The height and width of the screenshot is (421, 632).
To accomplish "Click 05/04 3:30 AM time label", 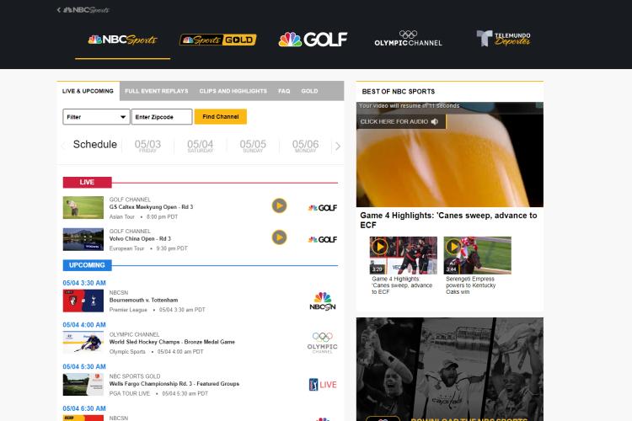I will click(x=84, y=283).
